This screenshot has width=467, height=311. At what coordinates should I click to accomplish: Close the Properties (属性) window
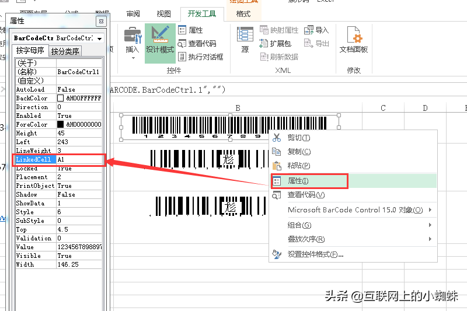coord(101,21)
